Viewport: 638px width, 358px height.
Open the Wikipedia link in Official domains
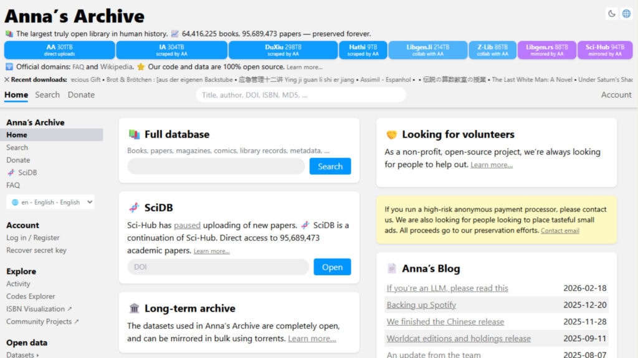pos(117,67)
